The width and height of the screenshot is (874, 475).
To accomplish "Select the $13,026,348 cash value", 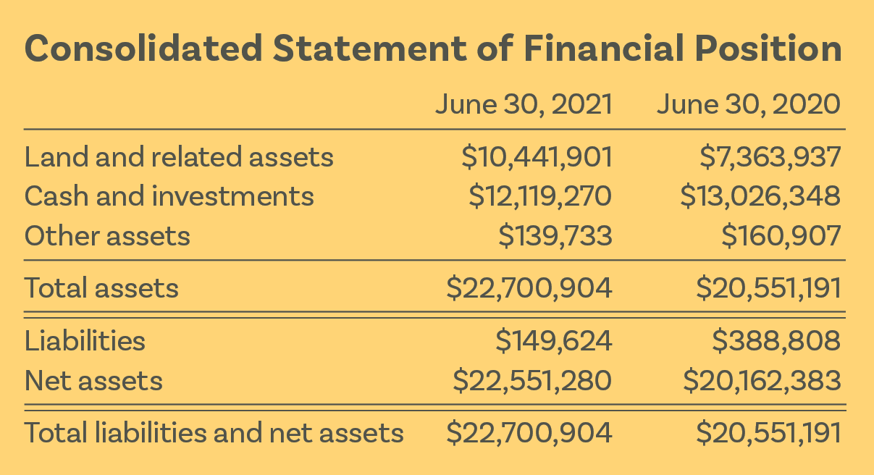I will click(760, 196).
